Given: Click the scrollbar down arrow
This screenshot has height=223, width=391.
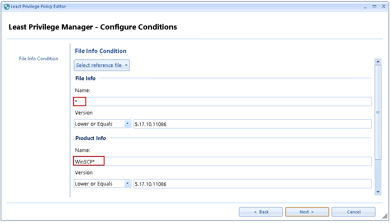Looking at the screenshot, I should [x=378, y=192].
